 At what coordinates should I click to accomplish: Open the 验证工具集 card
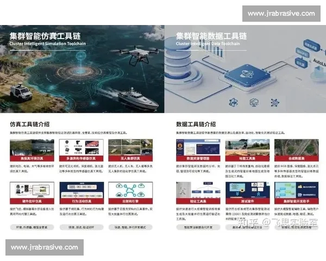[x=198, y=193]
